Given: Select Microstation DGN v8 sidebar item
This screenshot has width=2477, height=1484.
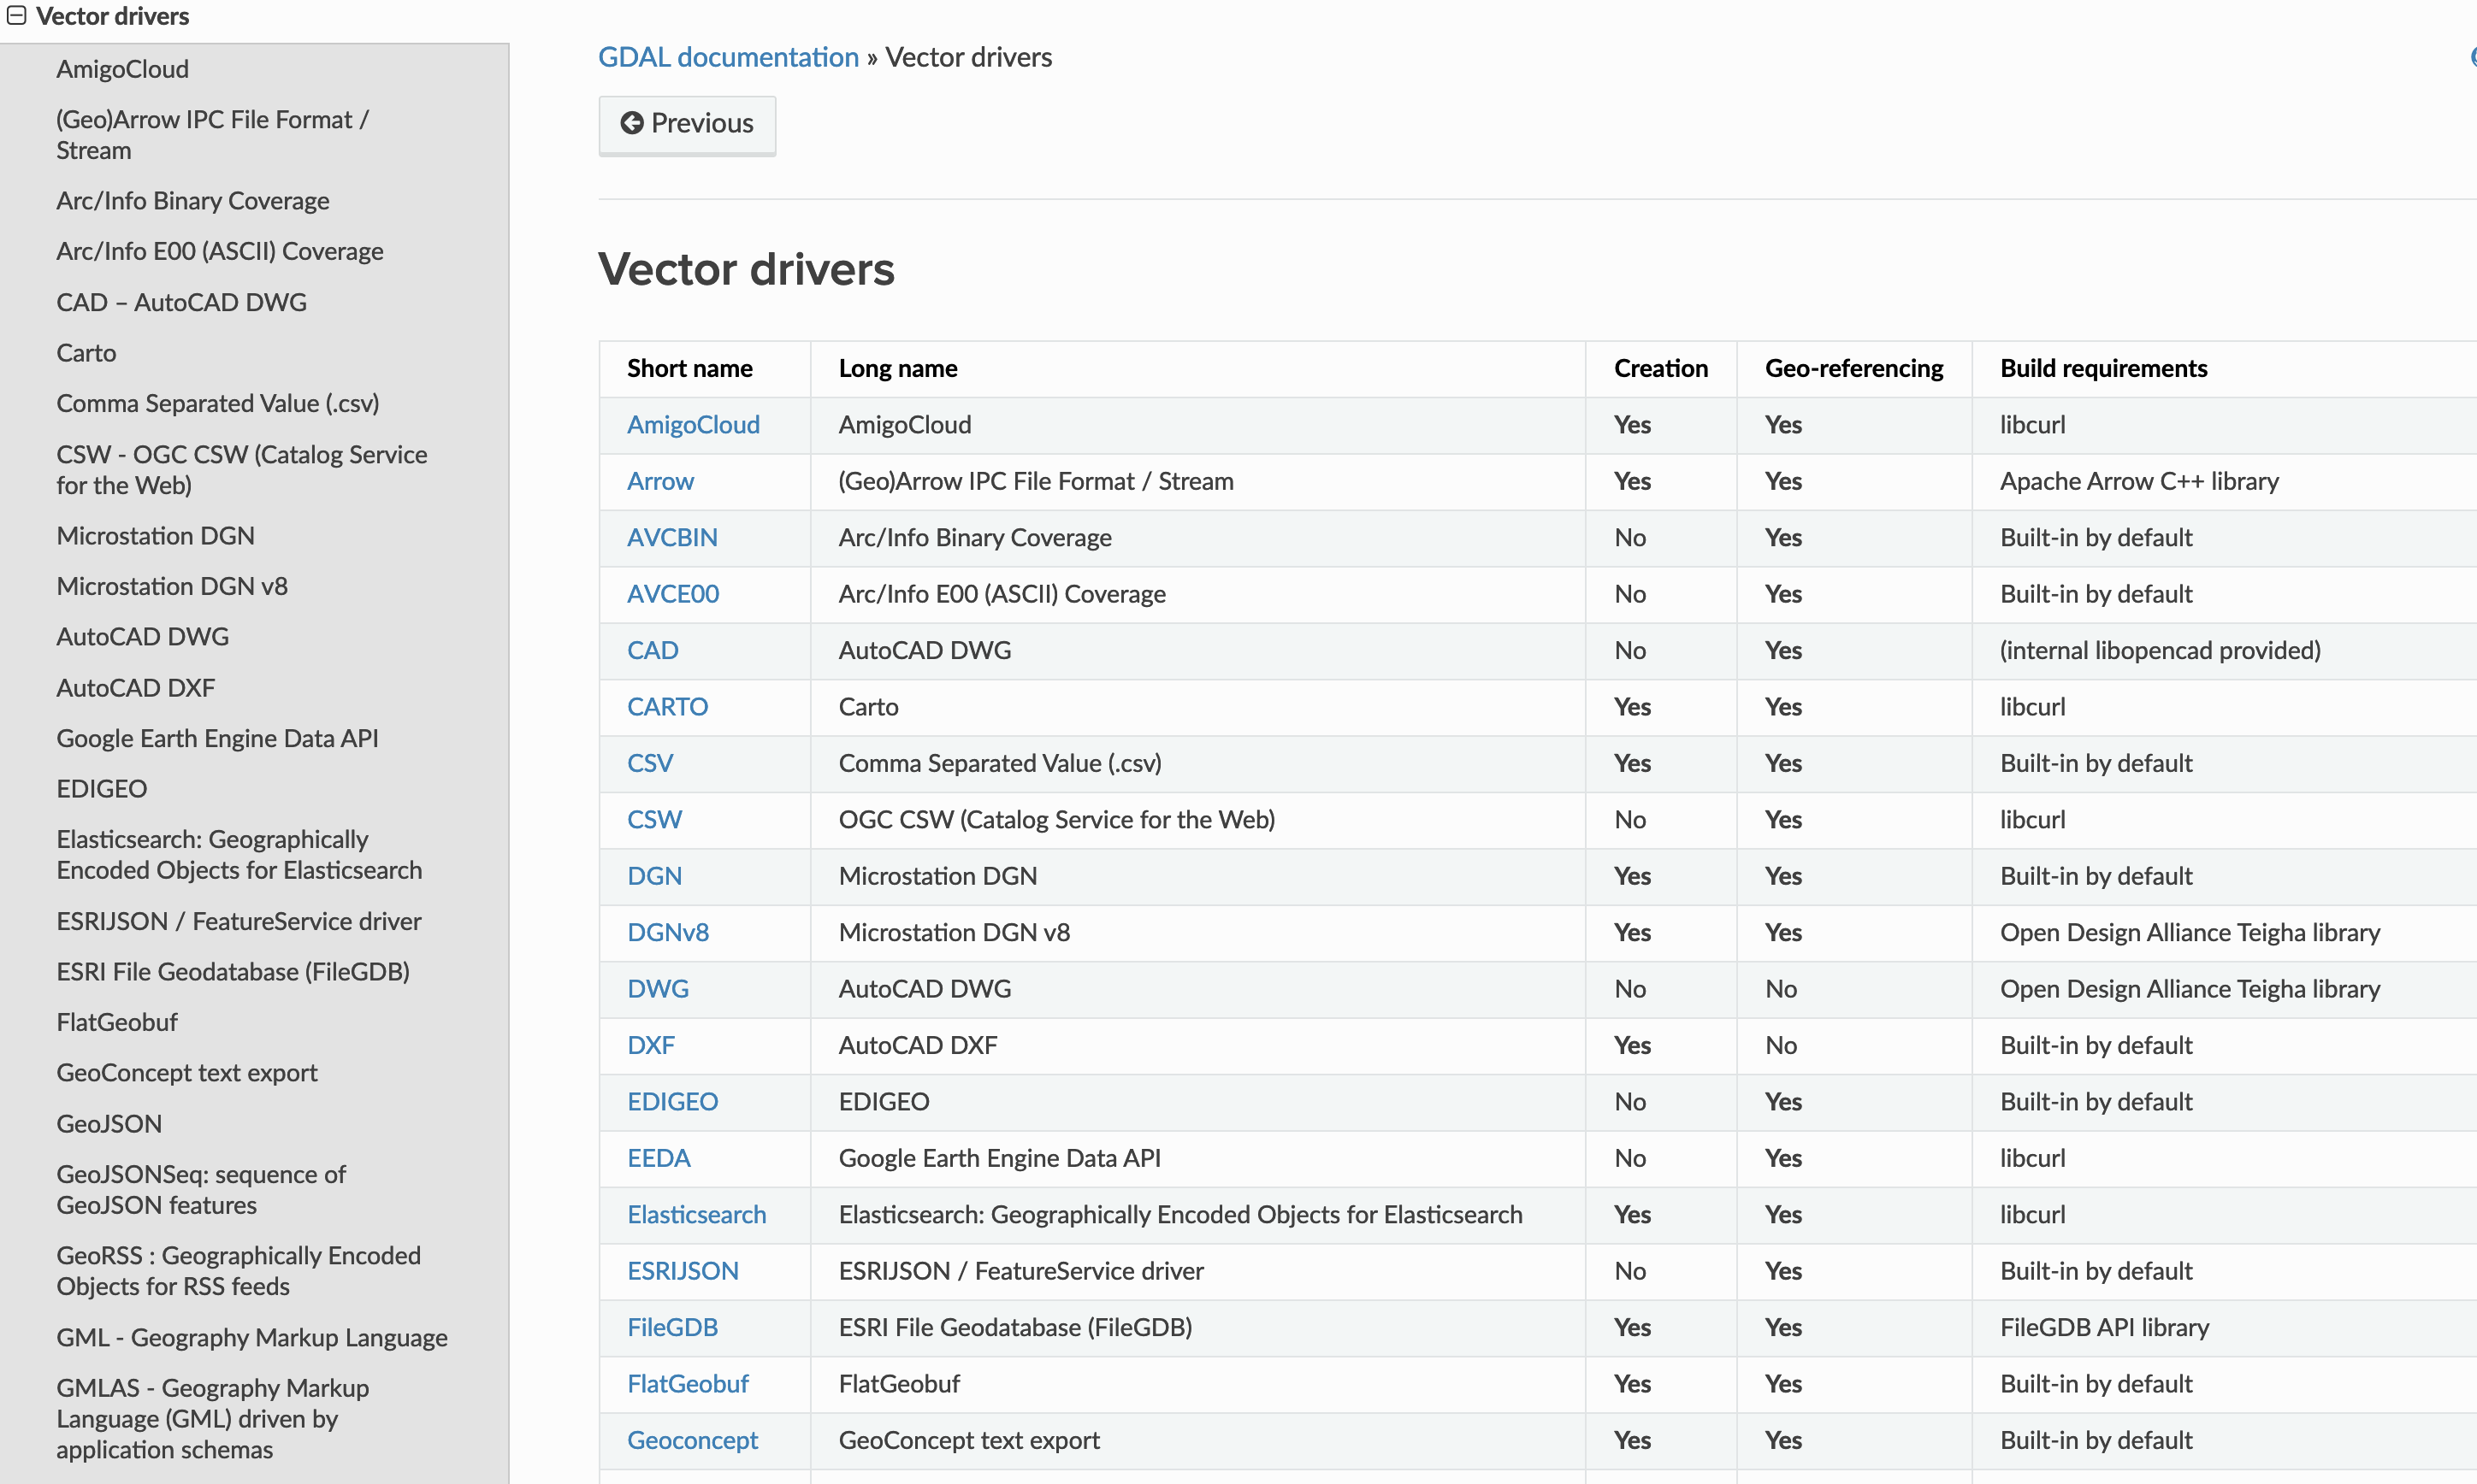Looking at the screenshot, I should tap(171, 586).
